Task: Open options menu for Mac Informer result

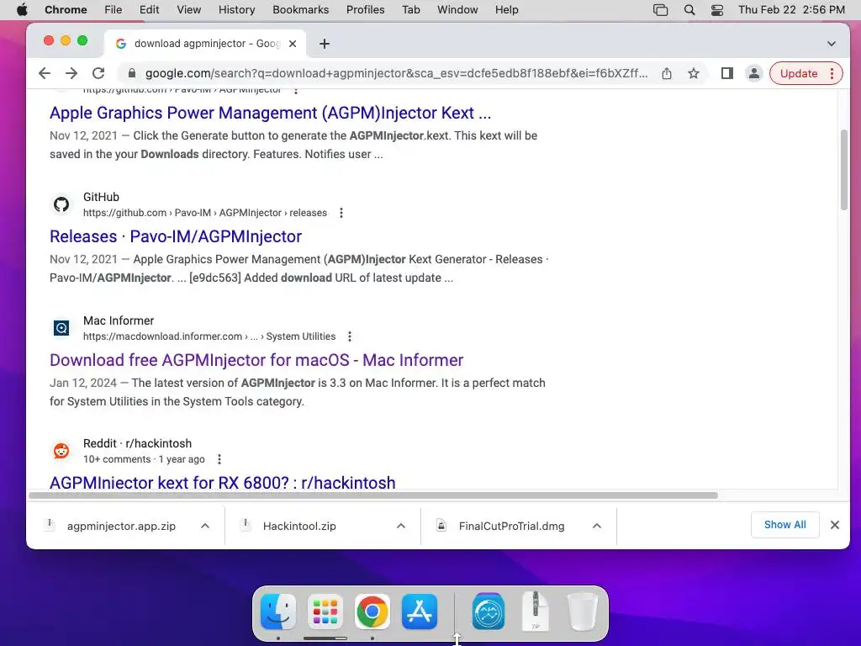Action: (x=350, y=336)
